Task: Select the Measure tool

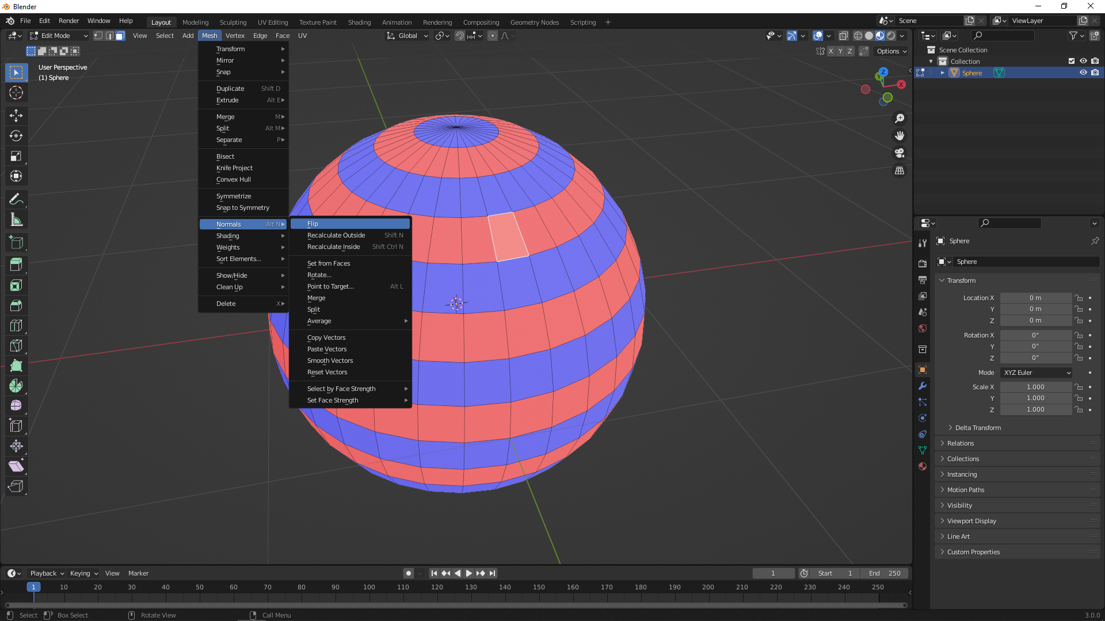Action: click(x=16, y=219)
